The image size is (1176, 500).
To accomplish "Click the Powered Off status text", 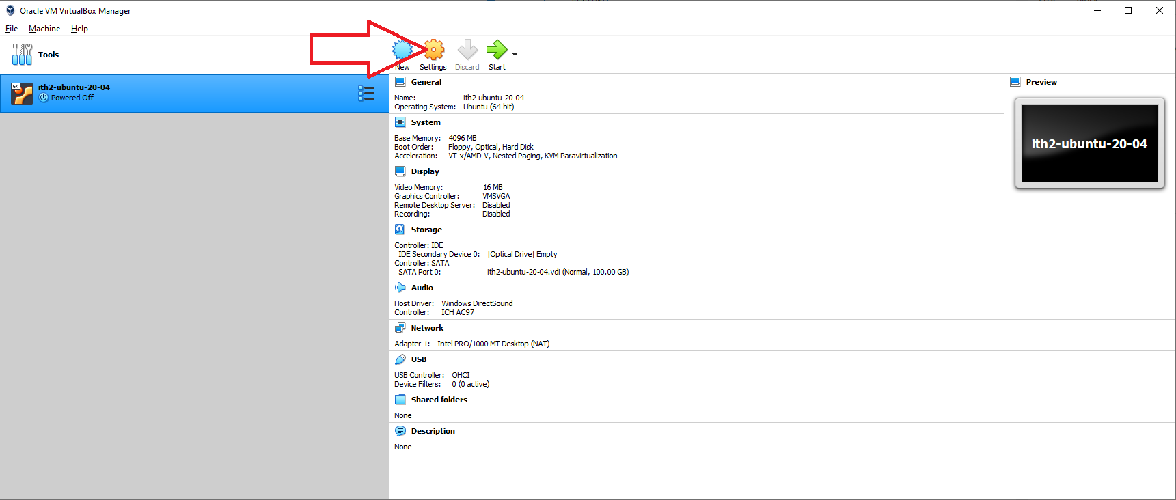I will tap(72, 98).
